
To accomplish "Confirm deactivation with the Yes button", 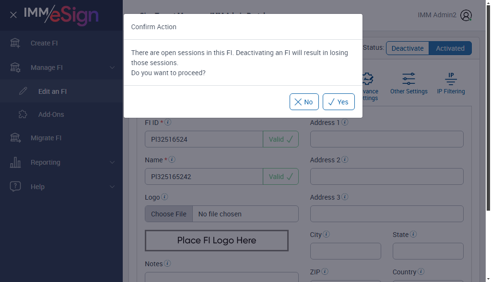I will [339, 102].
